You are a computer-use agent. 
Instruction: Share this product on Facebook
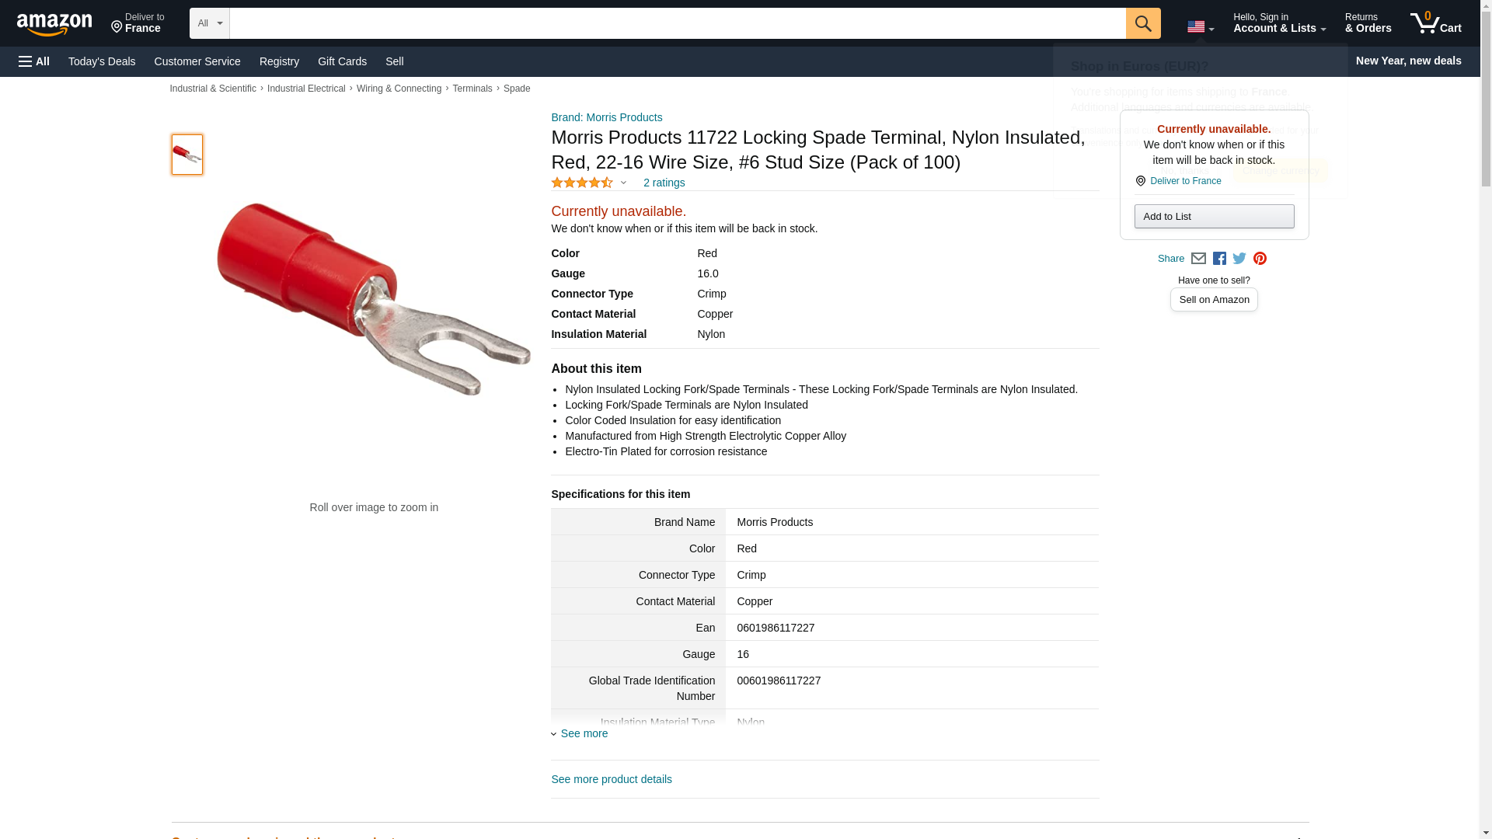[1219, 259]
